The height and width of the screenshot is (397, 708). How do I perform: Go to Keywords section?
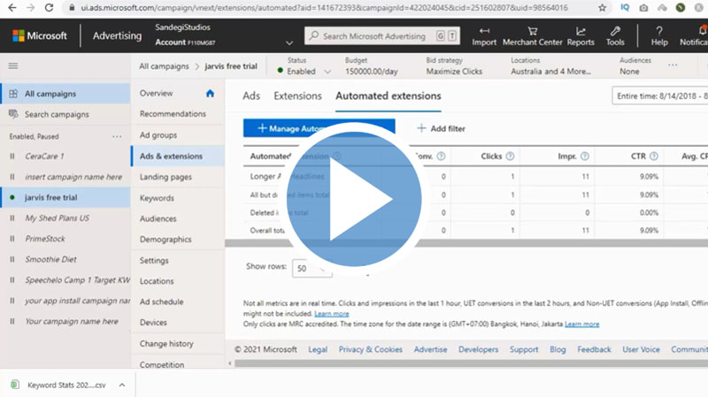[x=157, y=198]
